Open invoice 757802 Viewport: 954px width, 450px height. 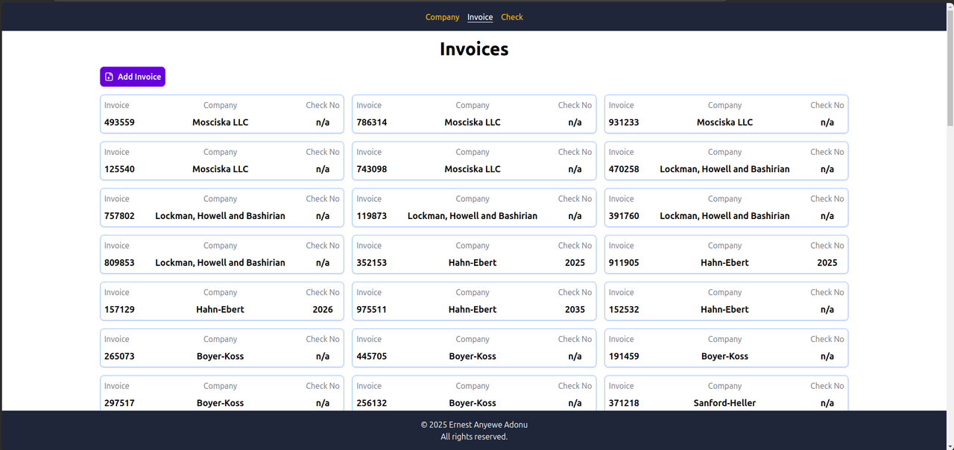click(x=222, y=208)
